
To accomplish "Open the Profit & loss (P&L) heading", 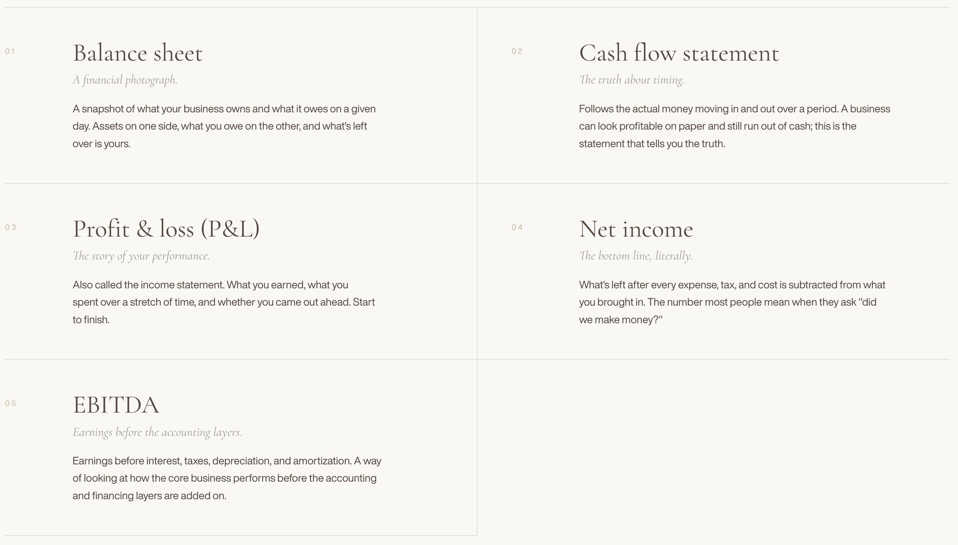I will [166, 229].
